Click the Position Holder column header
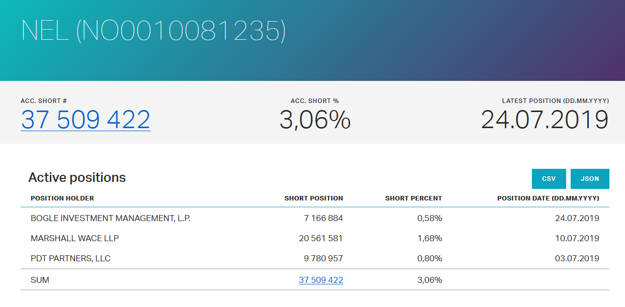Screen dimensions: 625x307 62,198
